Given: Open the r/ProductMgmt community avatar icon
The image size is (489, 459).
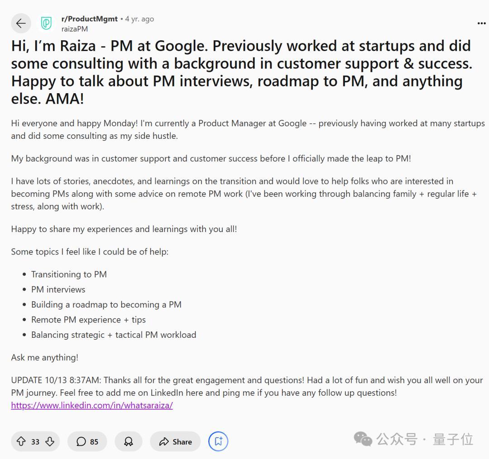Looking at the screenshot, I should pos(46,24).
